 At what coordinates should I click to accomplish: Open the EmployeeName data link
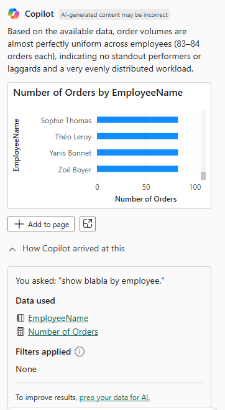click(58, 318)
